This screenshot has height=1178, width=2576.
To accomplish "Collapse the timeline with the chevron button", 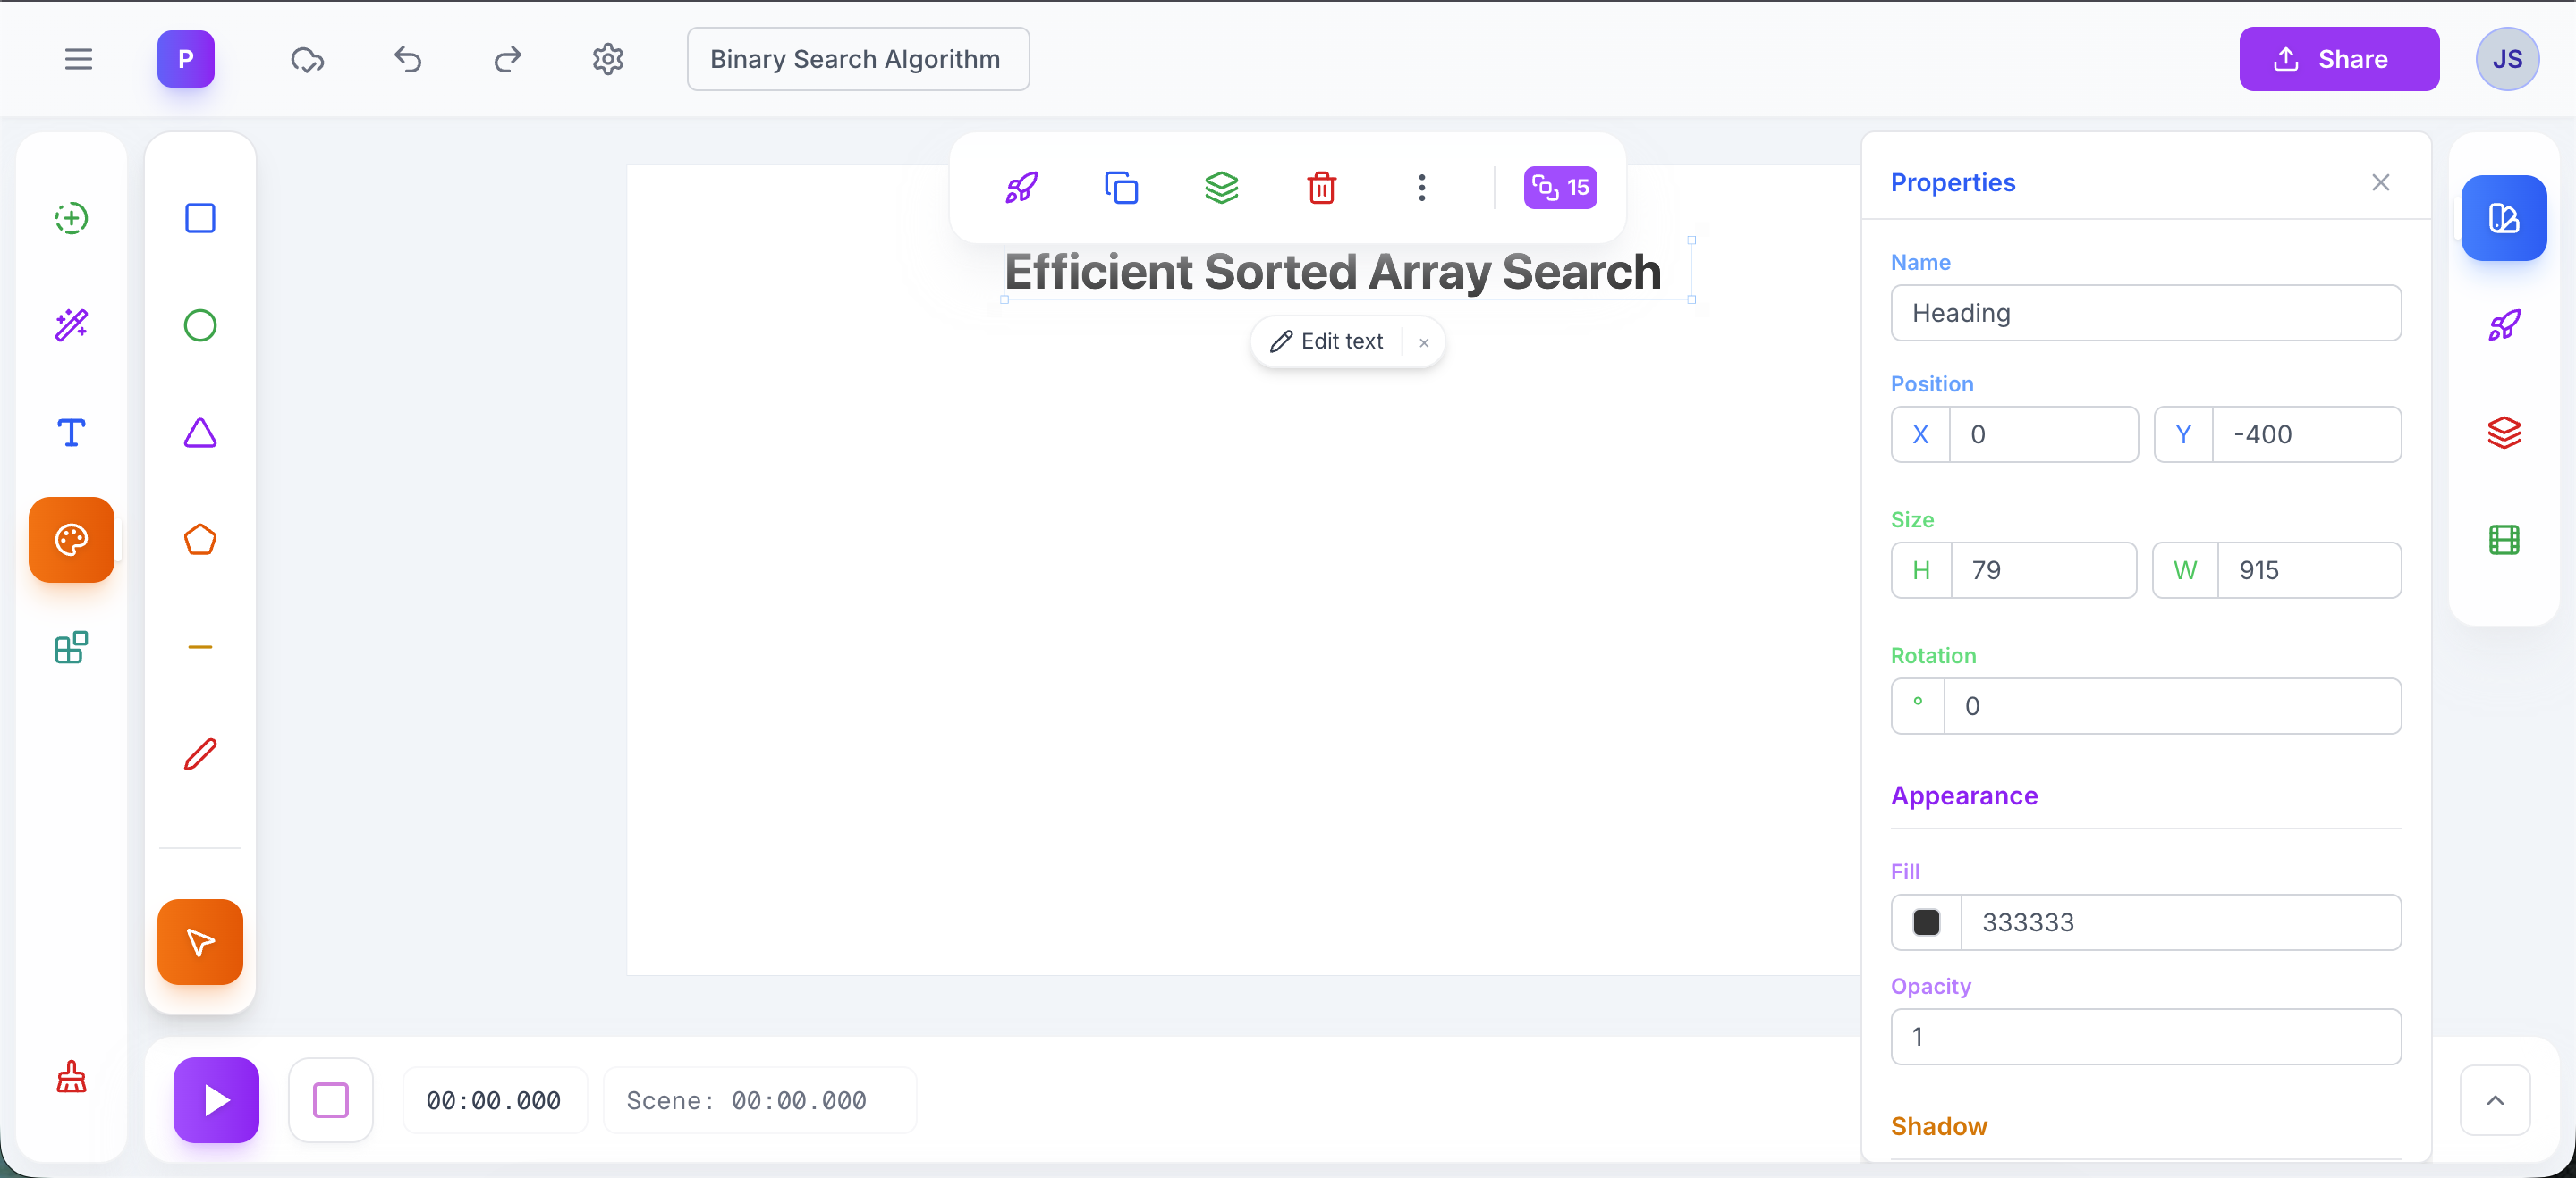I will tap(2495, 1100).
